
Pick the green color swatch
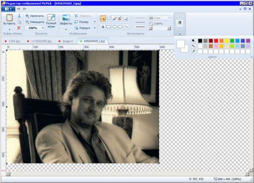(x=232, y=41)
